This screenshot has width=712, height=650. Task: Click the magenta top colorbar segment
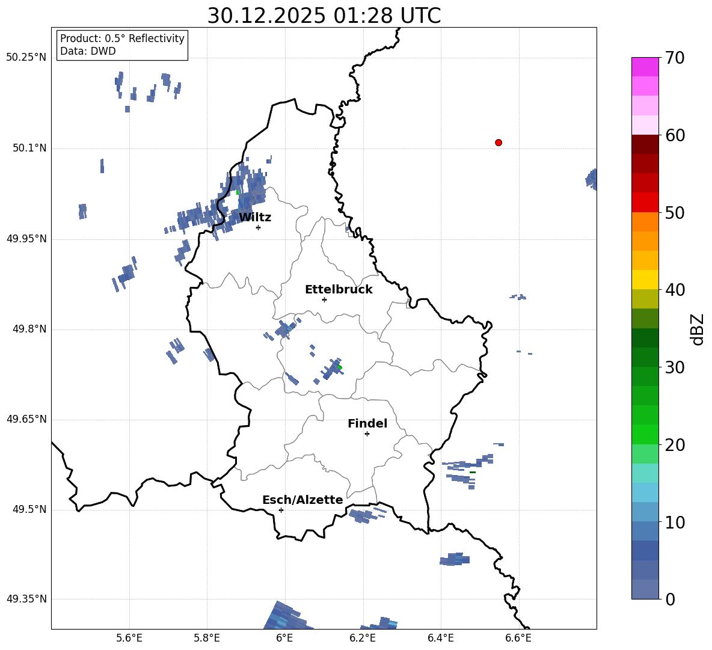pos(645,67)
